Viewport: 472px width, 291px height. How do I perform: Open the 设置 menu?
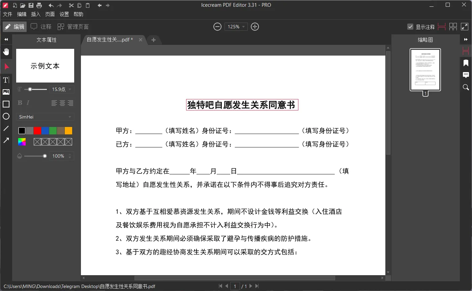pyautogui.click(x=64, y=14)
